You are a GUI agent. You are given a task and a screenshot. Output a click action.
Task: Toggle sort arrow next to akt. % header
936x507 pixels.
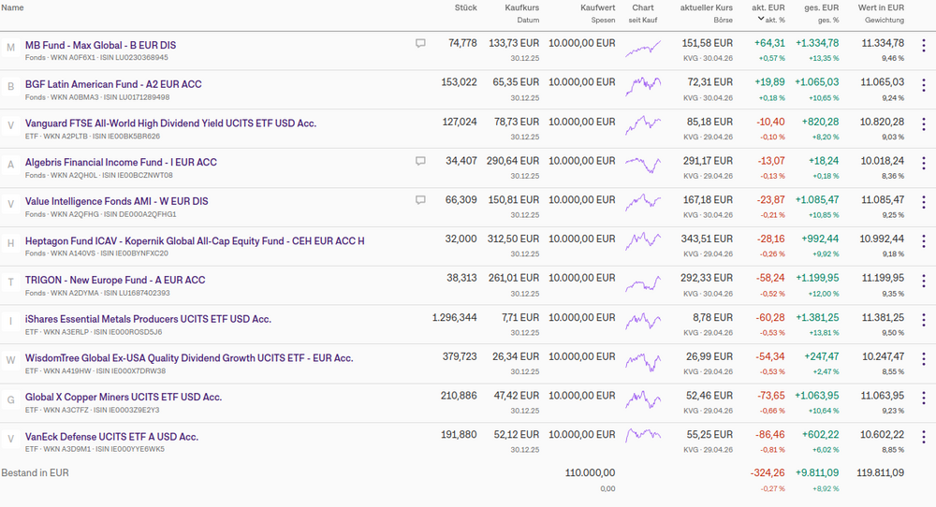click(760, 19)
